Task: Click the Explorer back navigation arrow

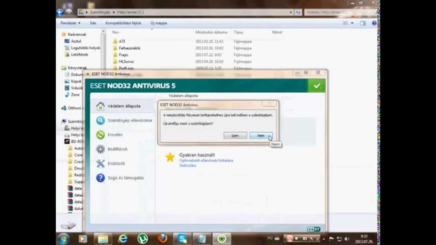Action: (x=60, y=12)
